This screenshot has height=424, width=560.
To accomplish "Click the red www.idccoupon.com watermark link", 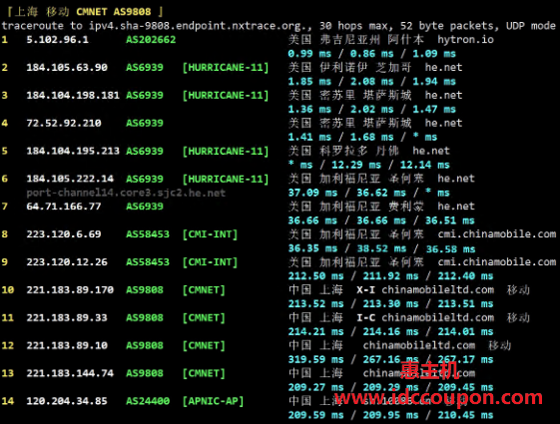I will pos(438,397).
